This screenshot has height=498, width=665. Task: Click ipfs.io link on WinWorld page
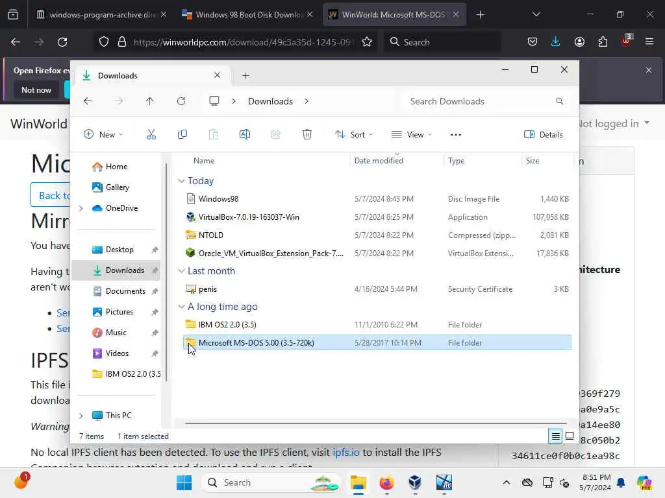345,452
